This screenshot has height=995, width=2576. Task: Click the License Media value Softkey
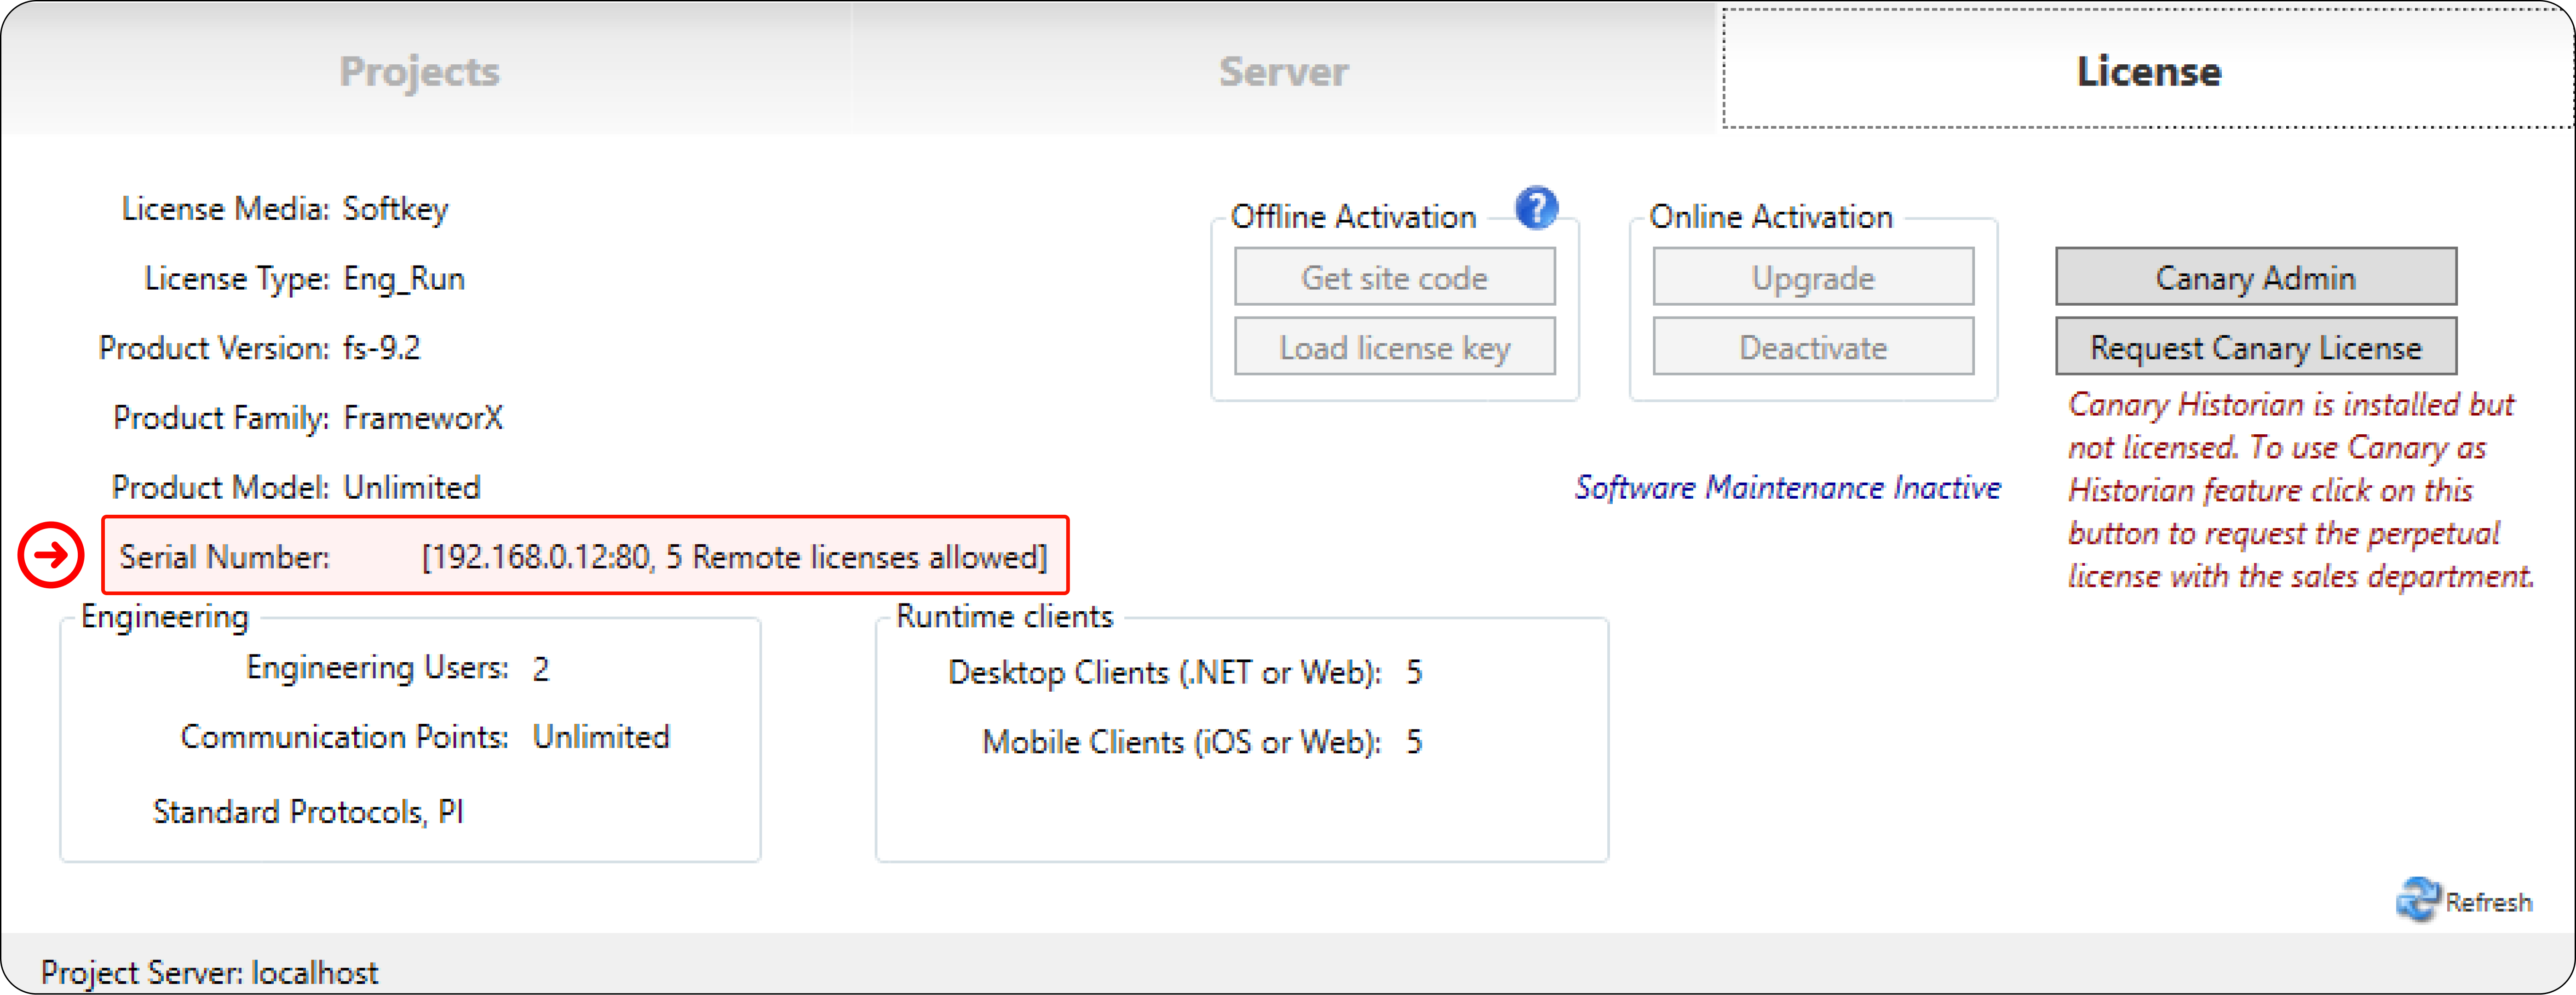[x=395, y=209]
